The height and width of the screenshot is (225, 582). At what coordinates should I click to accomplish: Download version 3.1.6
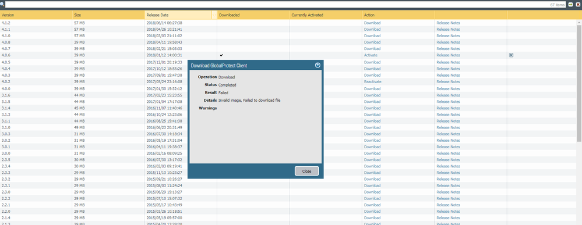pos(372,95)
